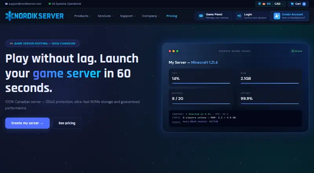Click the Uptime 99.9% progress bar

(x=270, y=103)
